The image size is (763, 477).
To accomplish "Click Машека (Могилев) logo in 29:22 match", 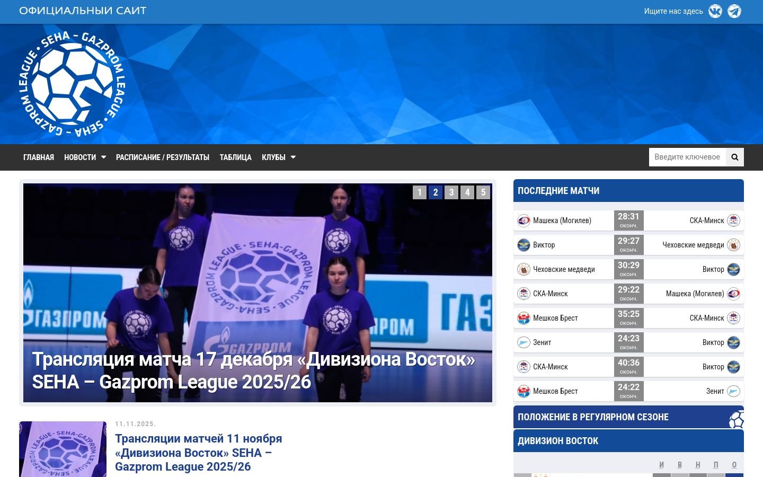I will pos(733,294).
